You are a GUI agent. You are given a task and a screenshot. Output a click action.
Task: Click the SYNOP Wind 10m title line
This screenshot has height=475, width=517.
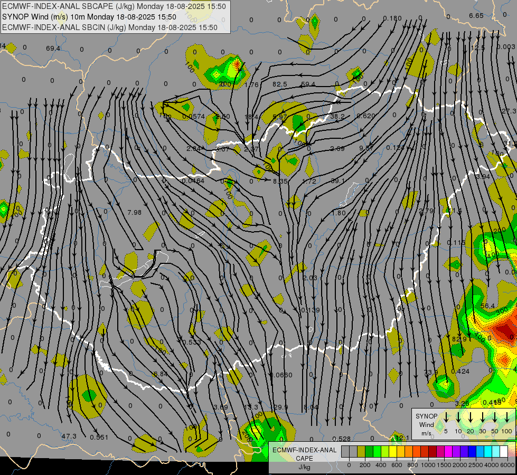pos(89,17)
